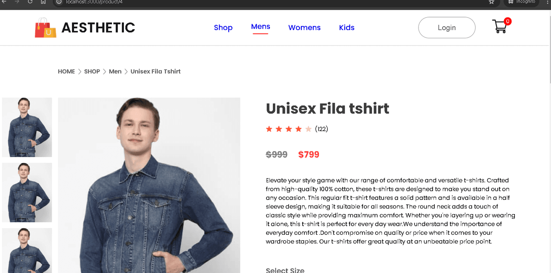Click the shopping bag logo icon
Screen dimensions: 551x273
pos(46,28)
